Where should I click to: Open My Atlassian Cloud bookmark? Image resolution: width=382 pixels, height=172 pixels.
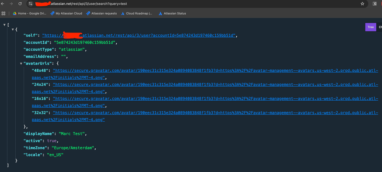(x=66, y=13)
